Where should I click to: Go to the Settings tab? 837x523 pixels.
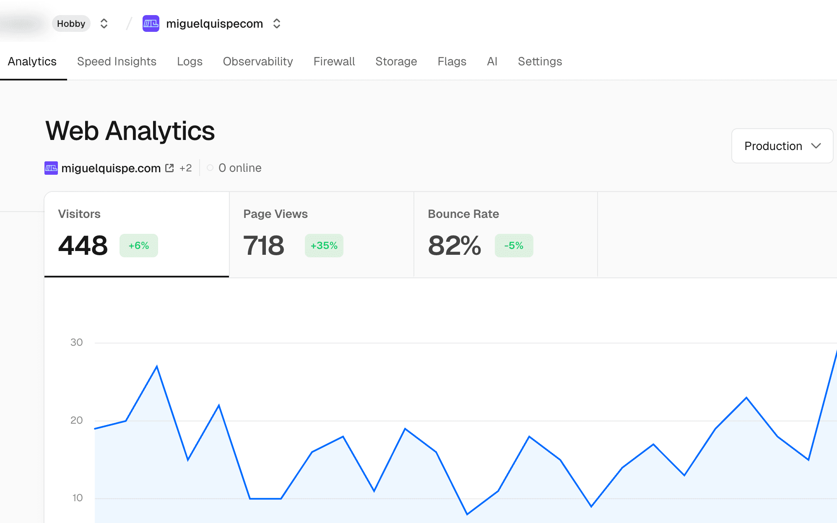540,62
